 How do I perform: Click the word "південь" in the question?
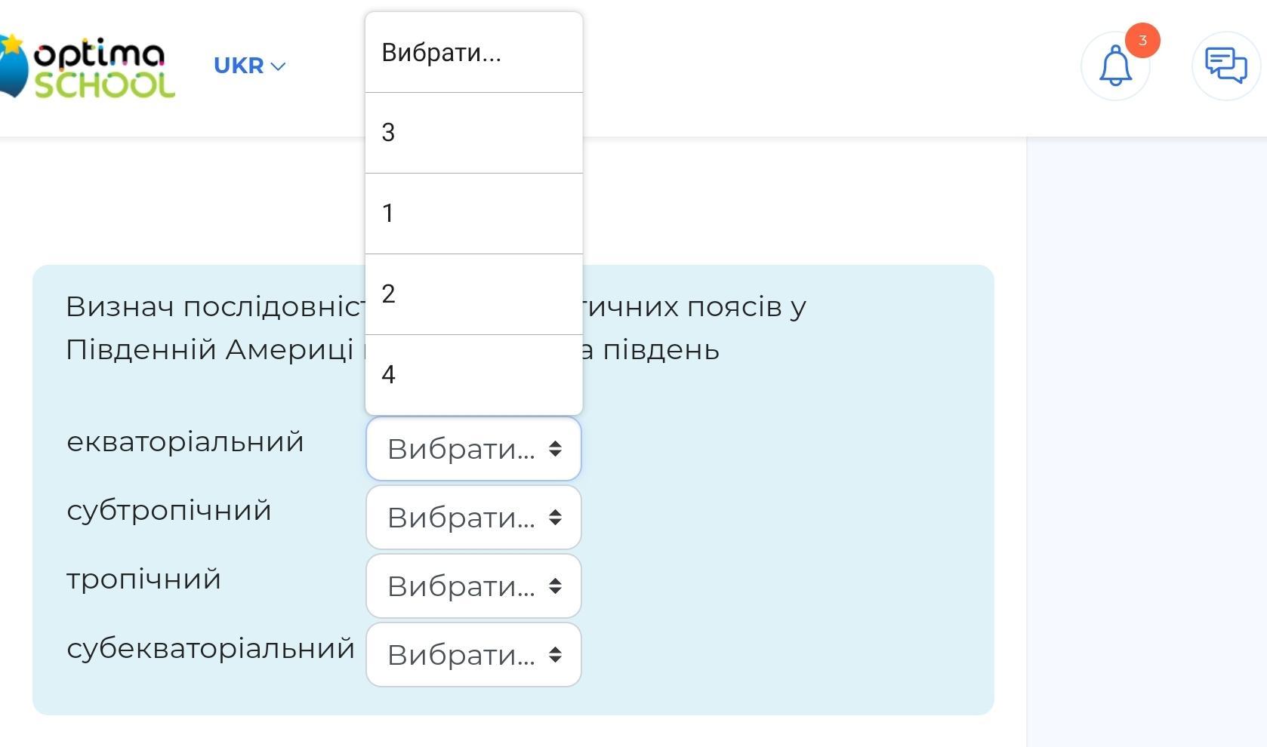click(x=661, y=350)
